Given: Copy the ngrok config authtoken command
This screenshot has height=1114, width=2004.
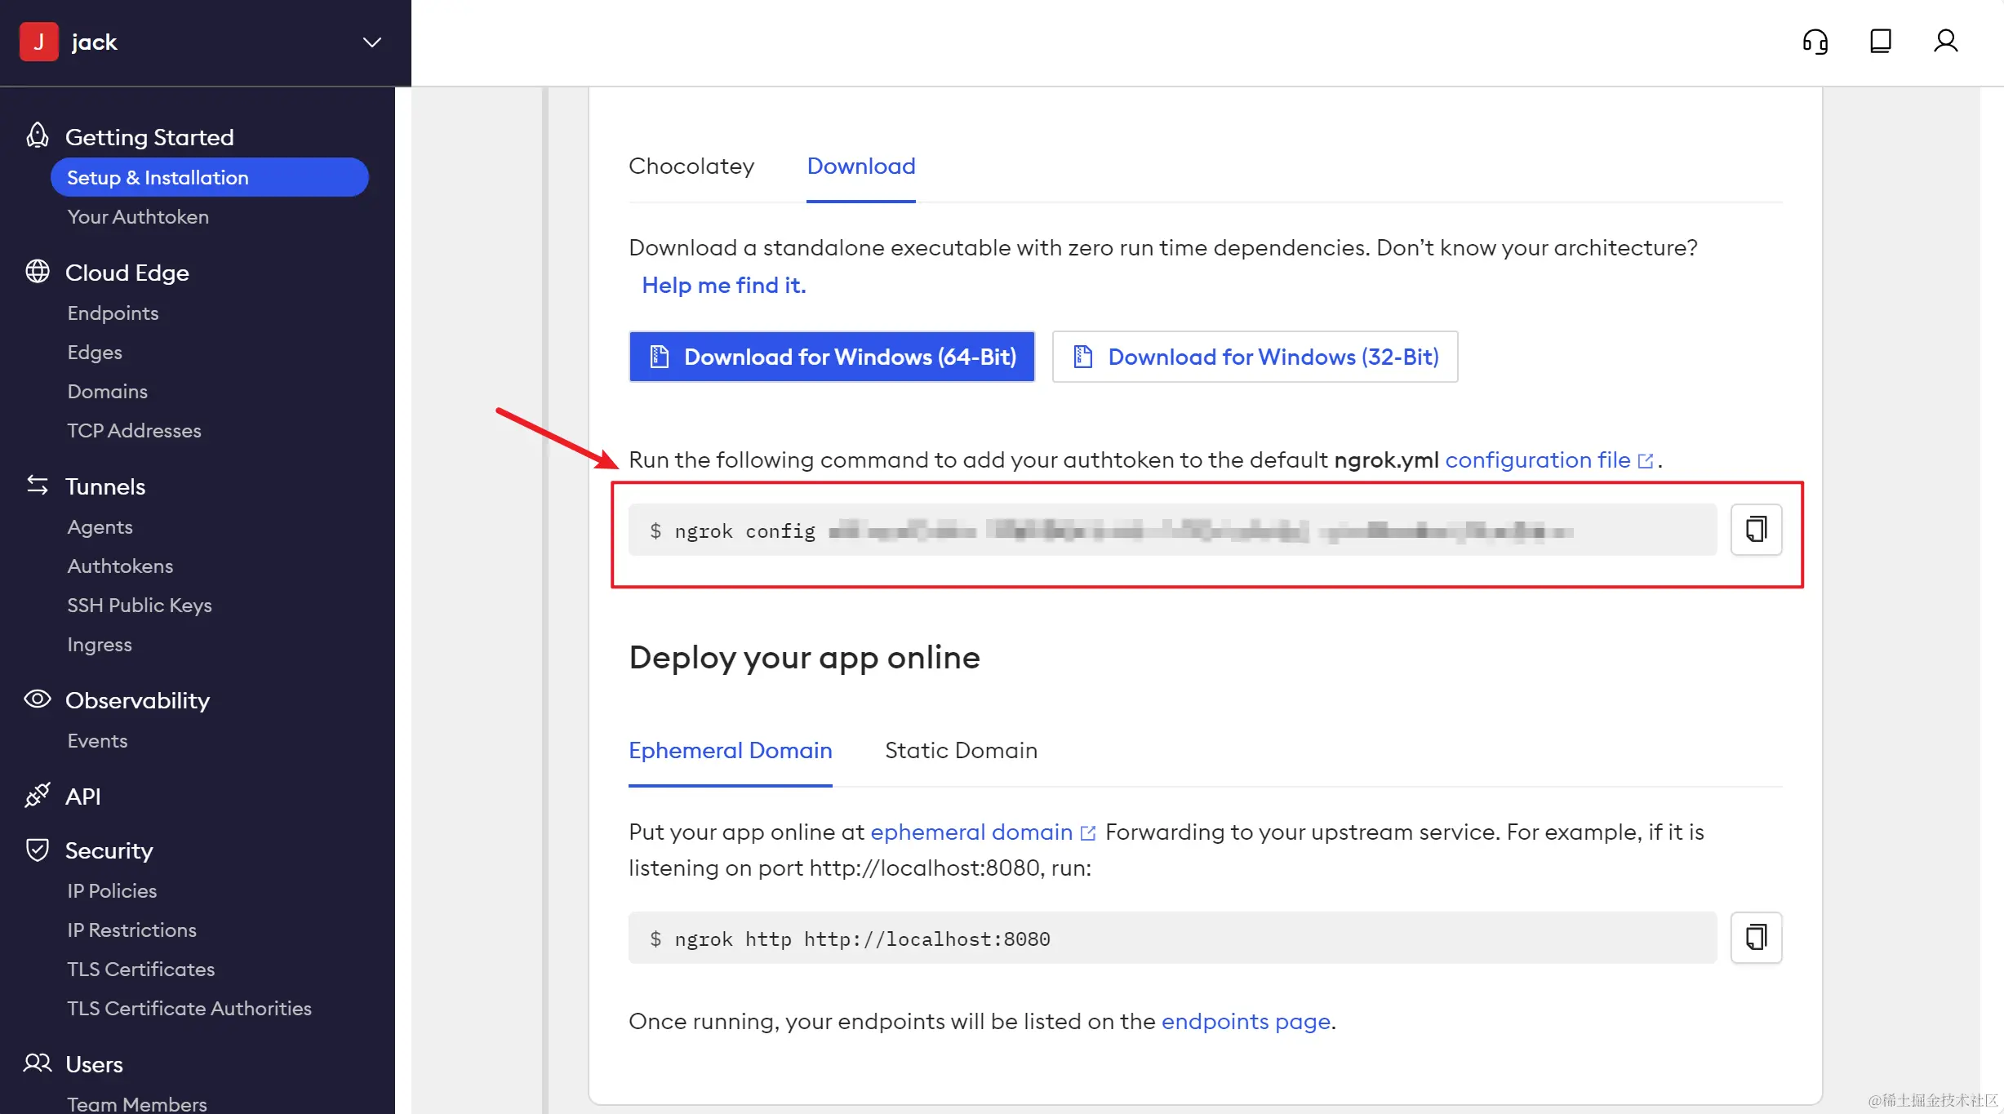Looking at the screenshot, I should click(1757, 530).
